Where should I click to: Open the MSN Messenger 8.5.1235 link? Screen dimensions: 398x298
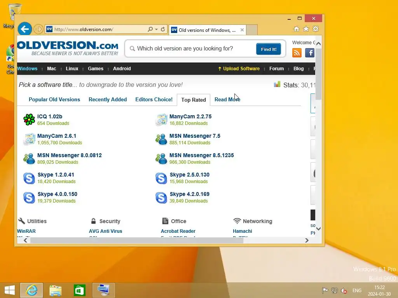pos(202,155)
